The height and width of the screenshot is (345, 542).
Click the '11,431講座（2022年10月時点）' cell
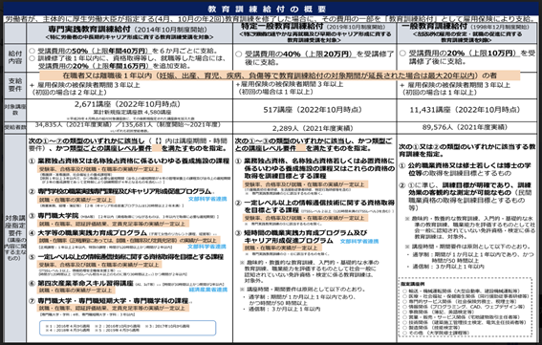465,110
